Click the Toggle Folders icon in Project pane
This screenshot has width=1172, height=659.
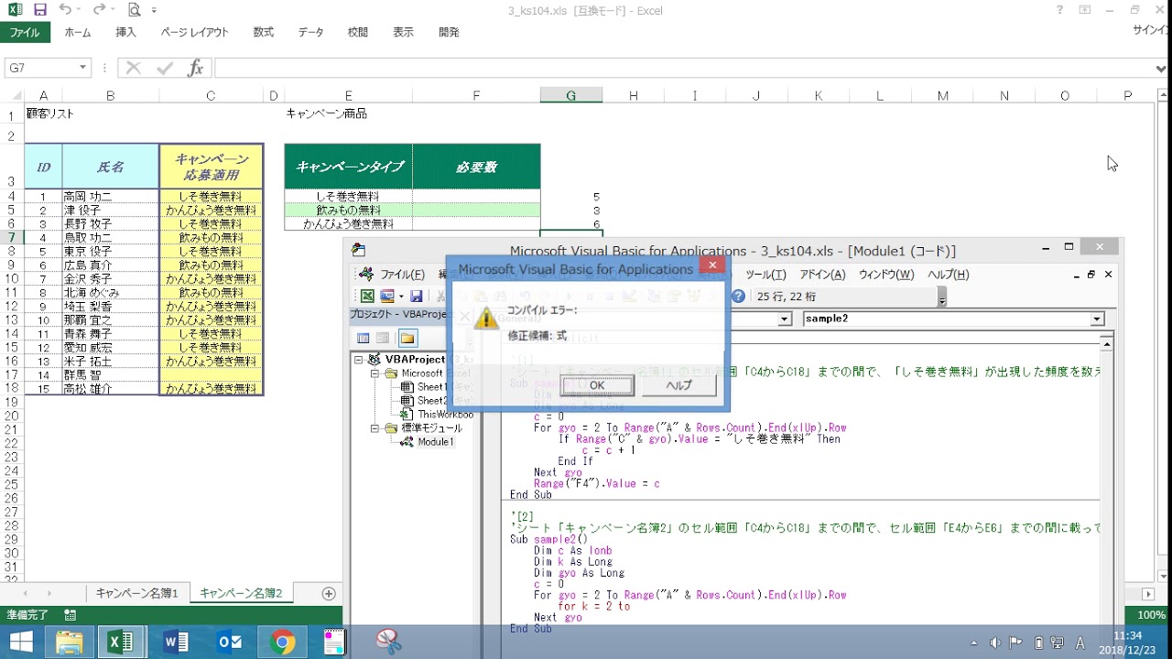coord(407,338)
